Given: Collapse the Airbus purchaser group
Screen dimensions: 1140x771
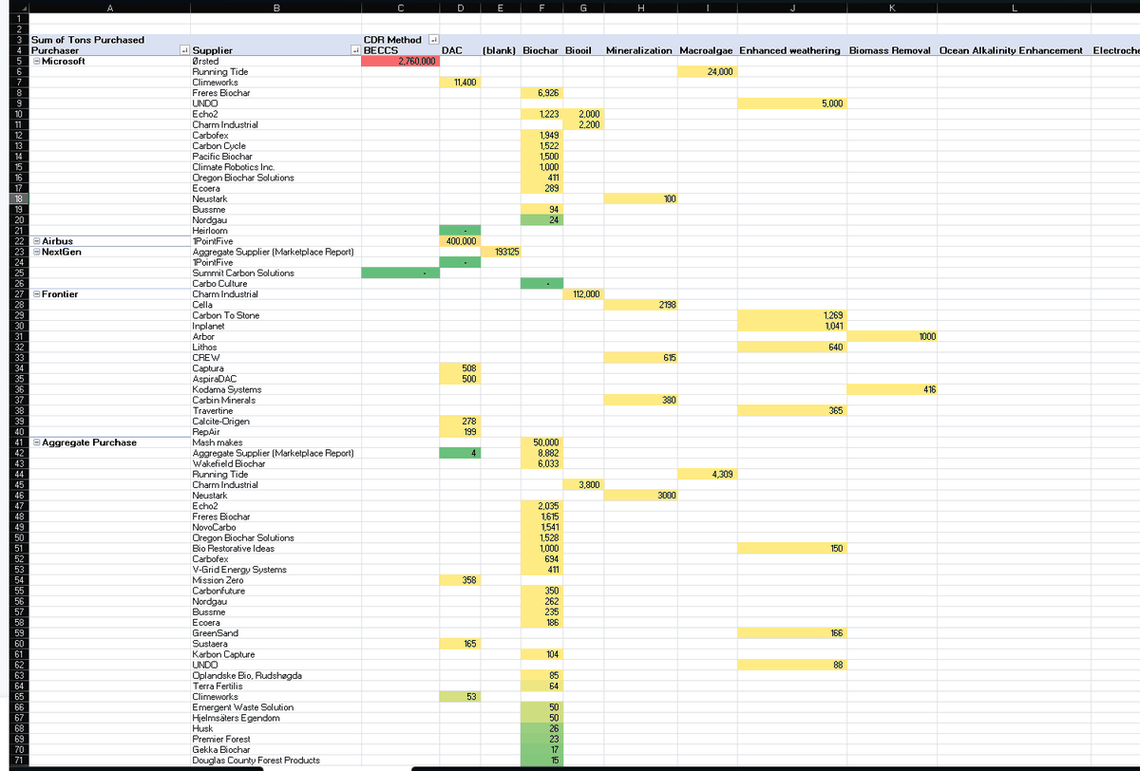Looking at the screenshot, I should point(36,241).
